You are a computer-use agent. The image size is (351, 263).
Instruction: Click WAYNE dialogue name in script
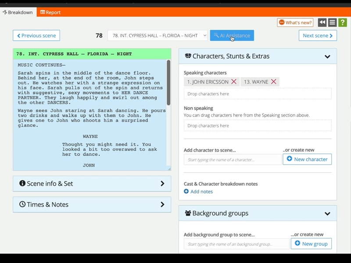90,136
